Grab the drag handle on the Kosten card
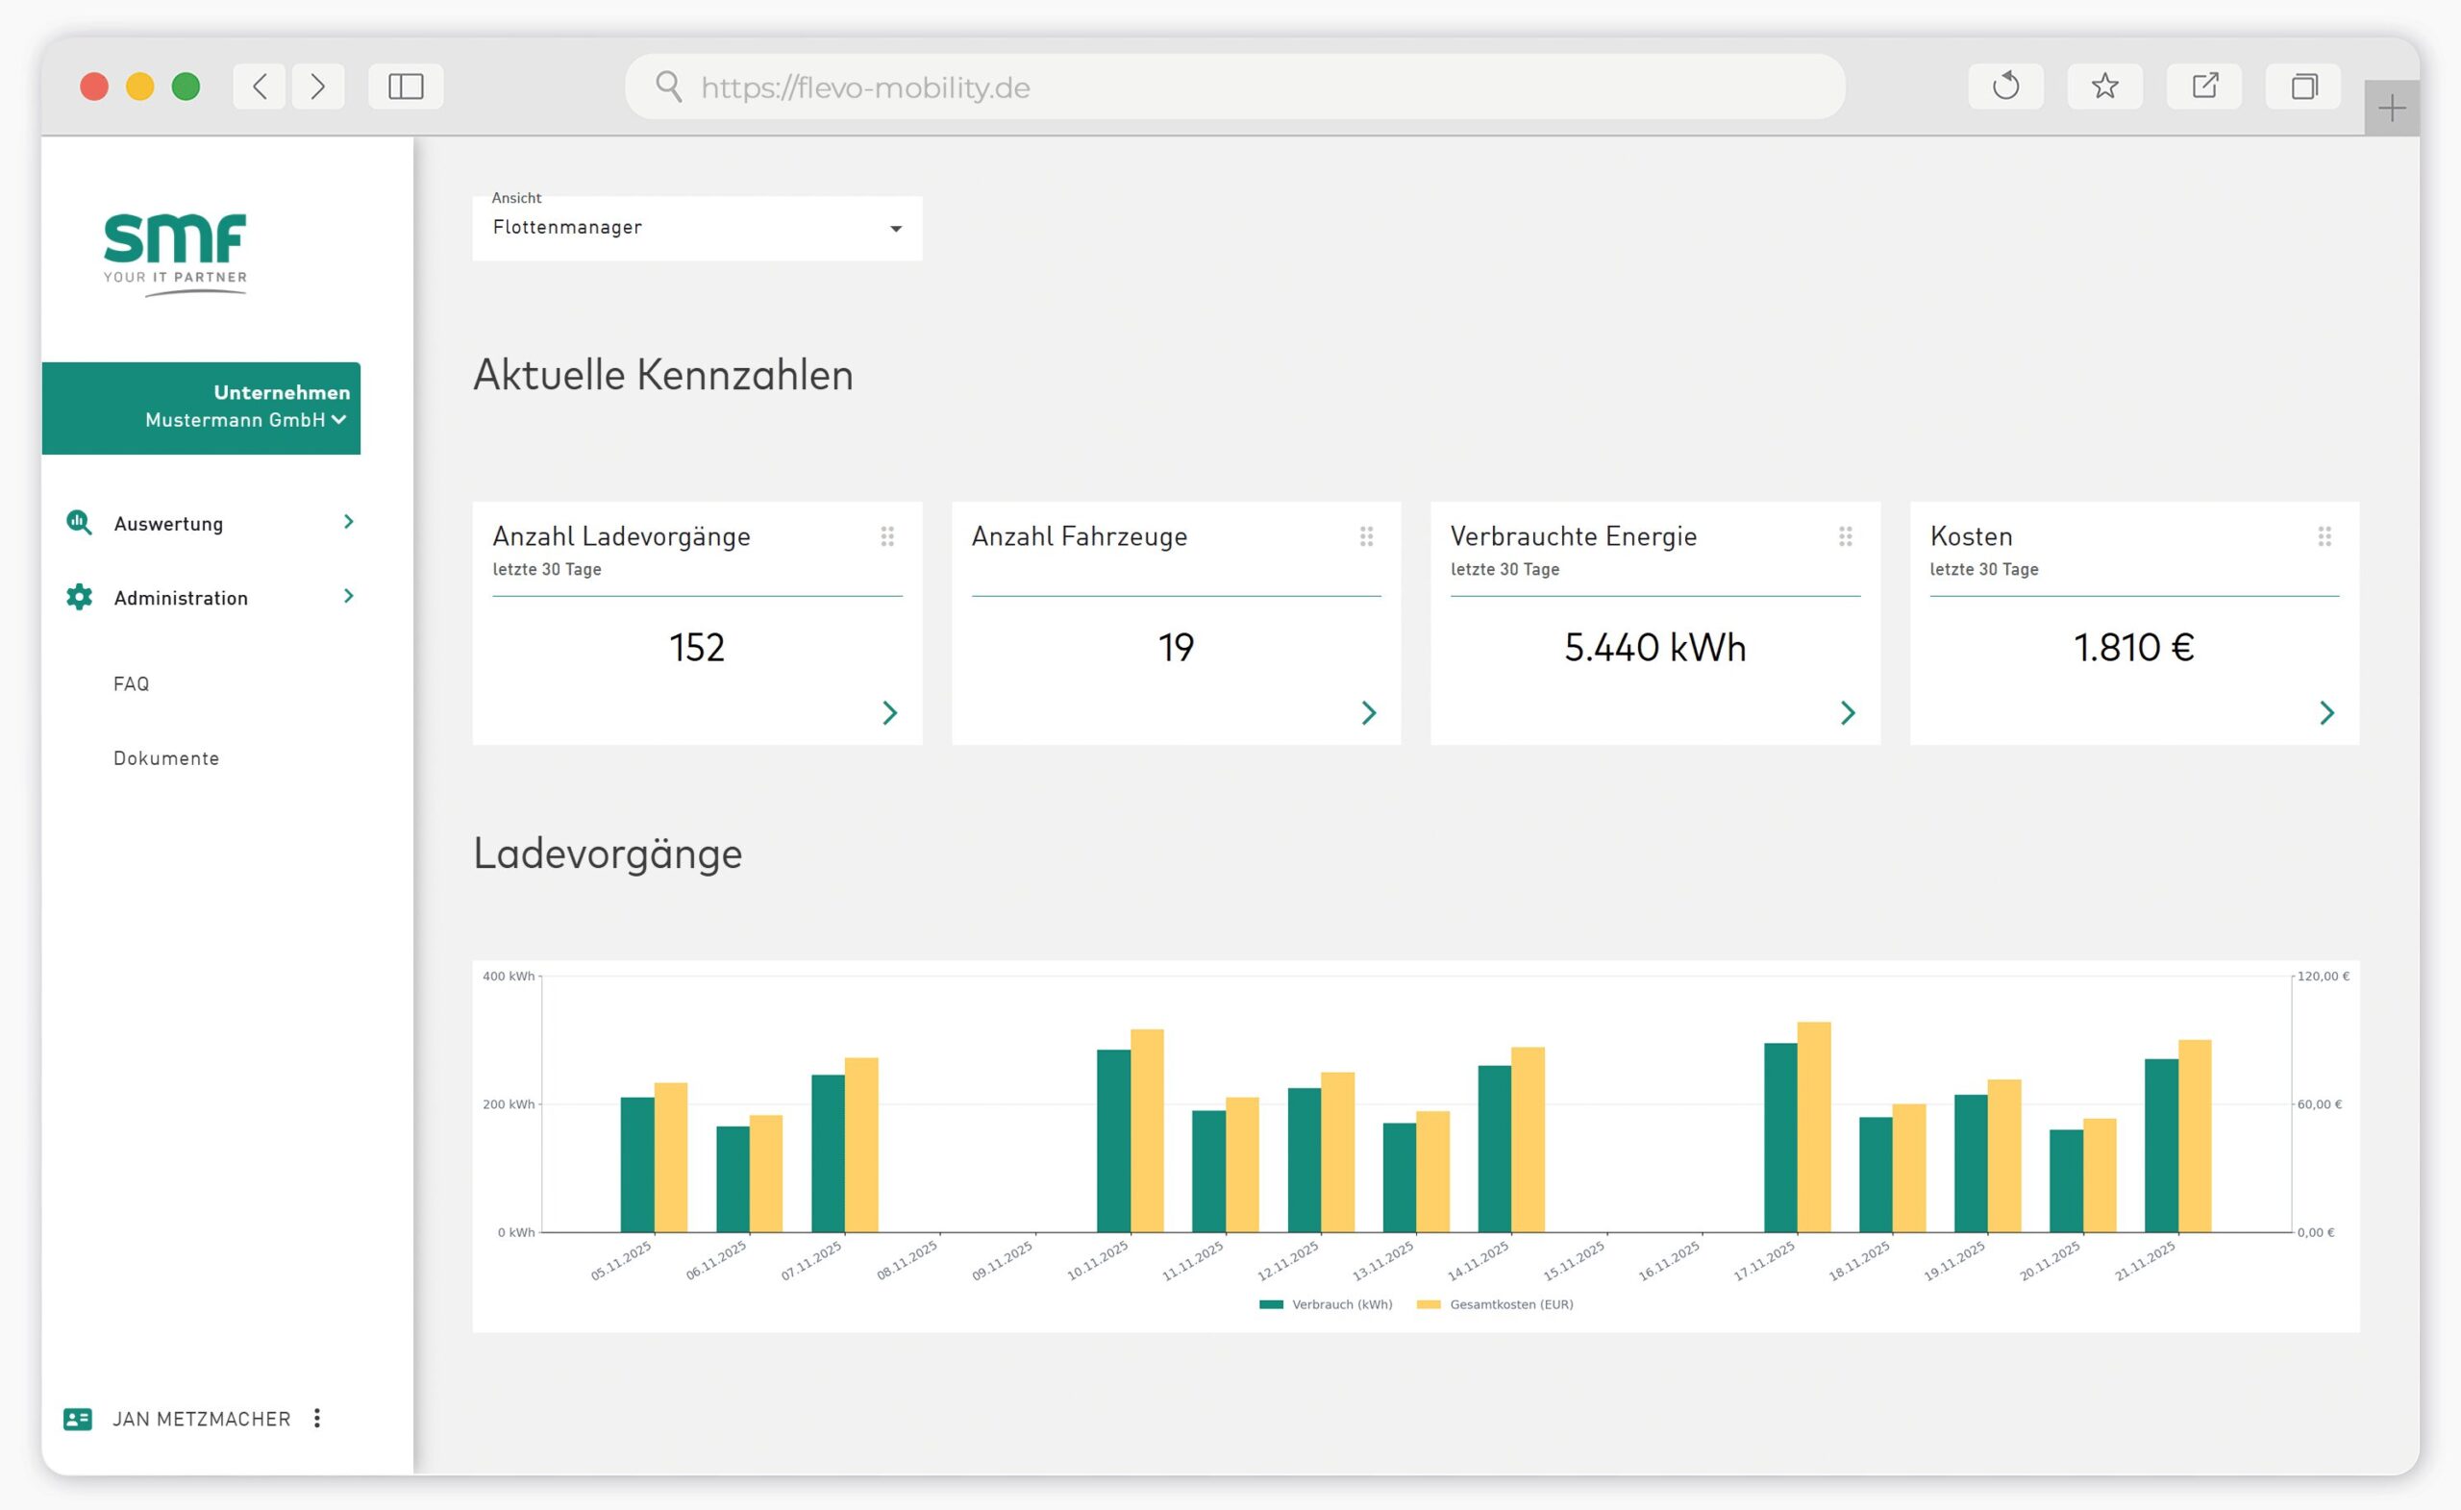Viewport: 2461px width, 1510px height. [x=2326, y=537]
